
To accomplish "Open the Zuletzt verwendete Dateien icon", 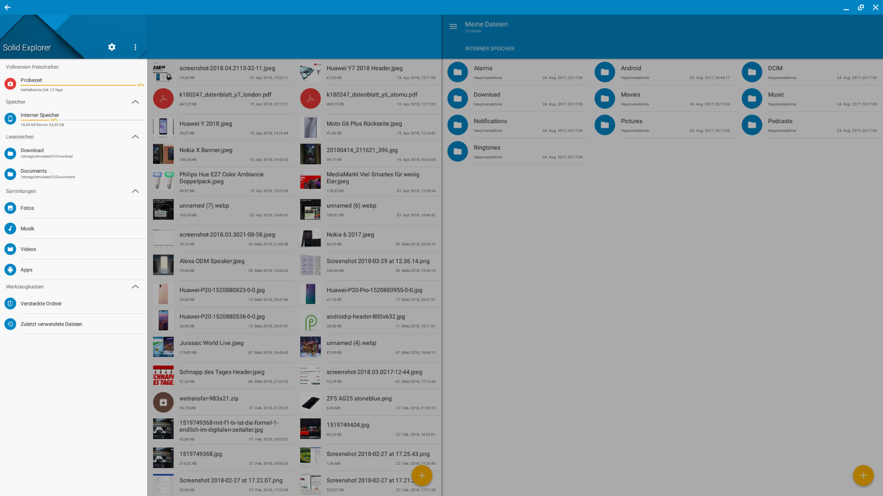I will (x=10, y=324).
